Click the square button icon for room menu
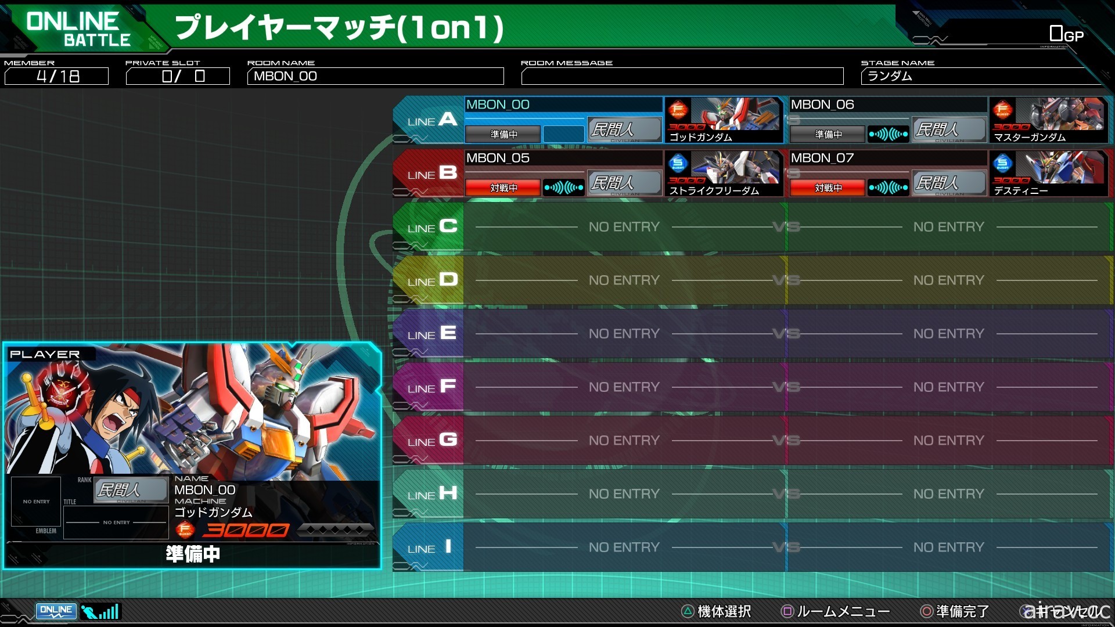This screenshot has height=627, width=1115. pyautogui.click(x=787, y=611)
